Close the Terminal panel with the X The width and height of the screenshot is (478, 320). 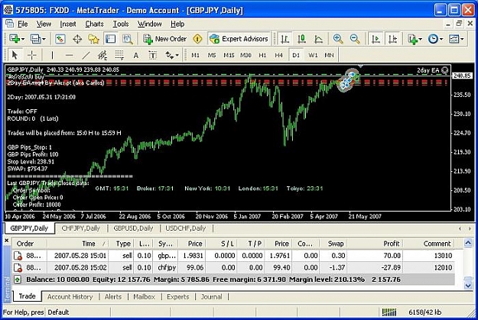[x=6, y=241]
